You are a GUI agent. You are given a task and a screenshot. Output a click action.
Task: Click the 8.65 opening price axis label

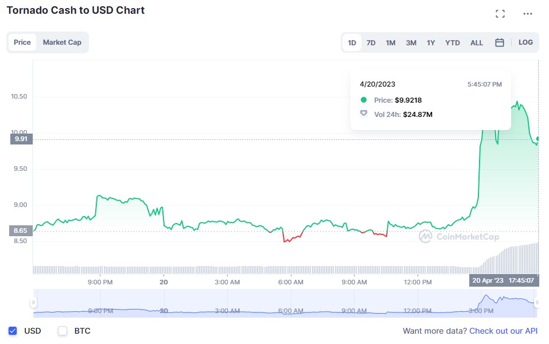[21, 230]
